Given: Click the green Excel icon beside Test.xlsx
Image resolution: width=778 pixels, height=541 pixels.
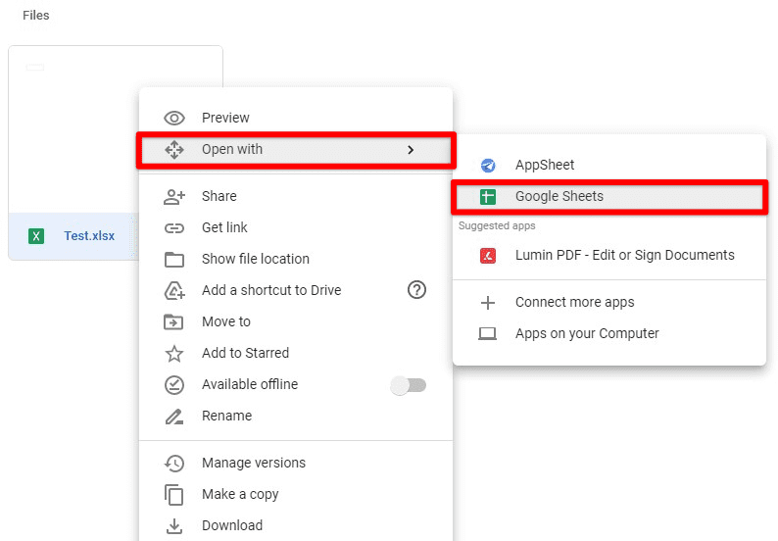Looking at the screenshot, I should tap(36, 236).
